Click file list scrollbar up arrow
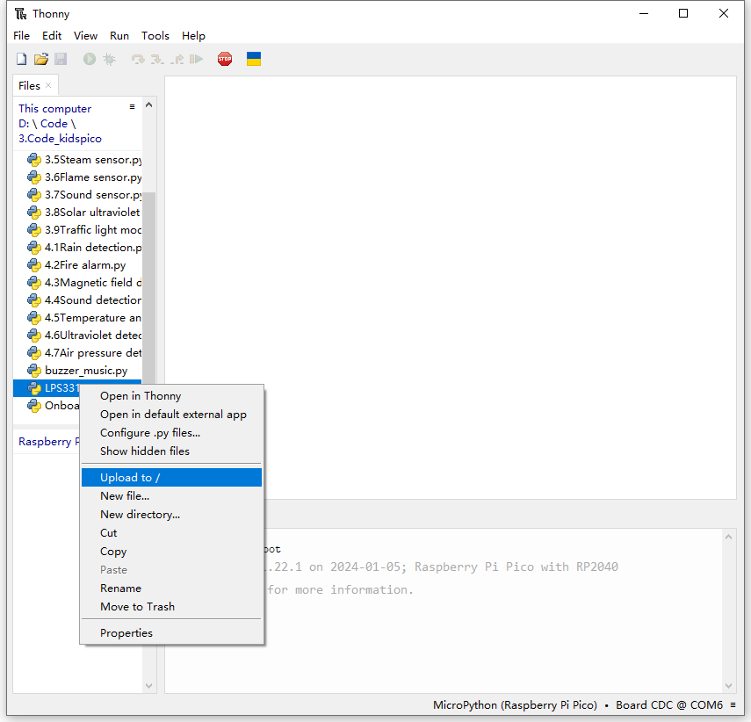The width and height of the screenshot is (751, 722). pos(149,105)
